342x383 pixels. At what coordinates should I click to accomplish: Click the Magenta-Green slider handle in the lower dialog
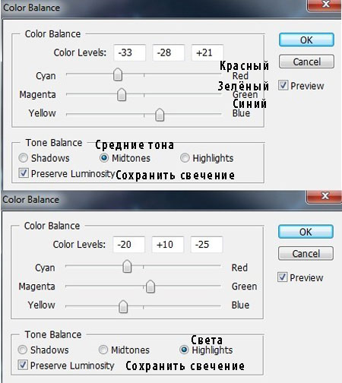[150, 286]
